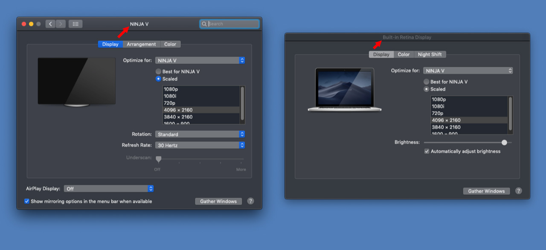Minimize the NINJA V window
Screen dimensions: 546x250
click(31, 24)
